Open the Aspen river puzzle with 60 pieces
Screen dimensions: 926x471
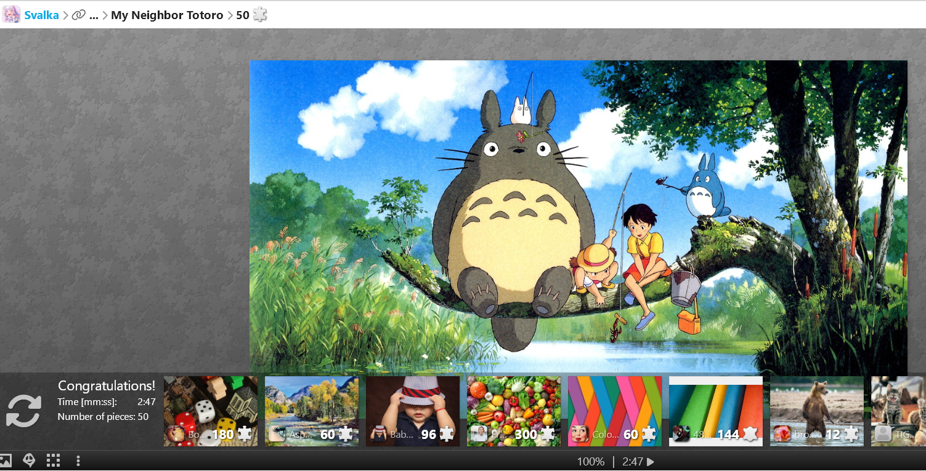[312, 411]
